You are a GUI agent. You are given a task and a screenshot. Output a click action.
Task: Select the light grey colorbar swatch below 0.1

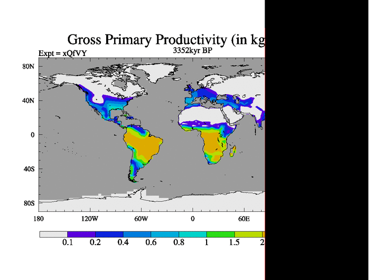tap(53, 234)
